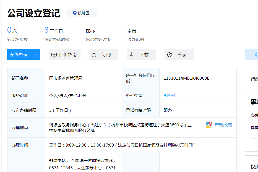
Task: Open the 智能 panel on the right
Action: (254, 79)
